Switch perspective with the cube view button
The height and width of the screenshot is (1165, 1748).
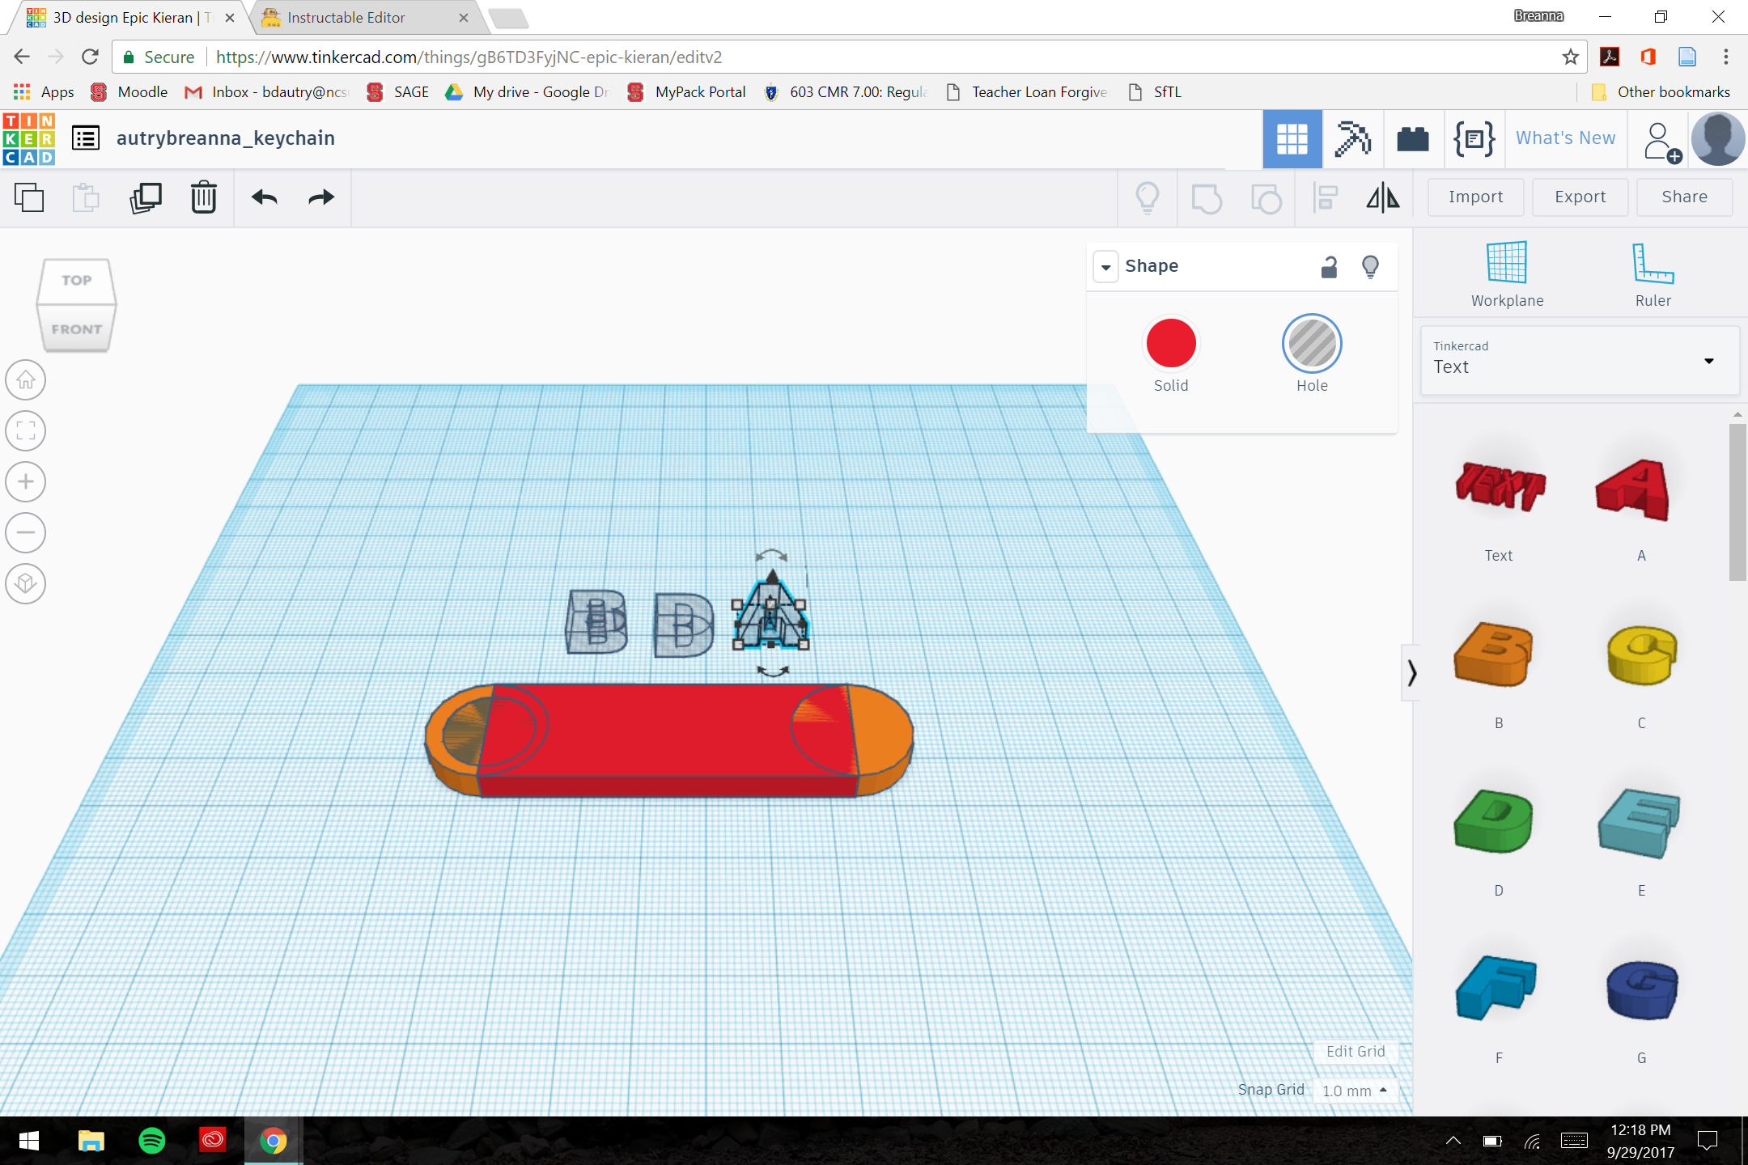pos(26,583)
